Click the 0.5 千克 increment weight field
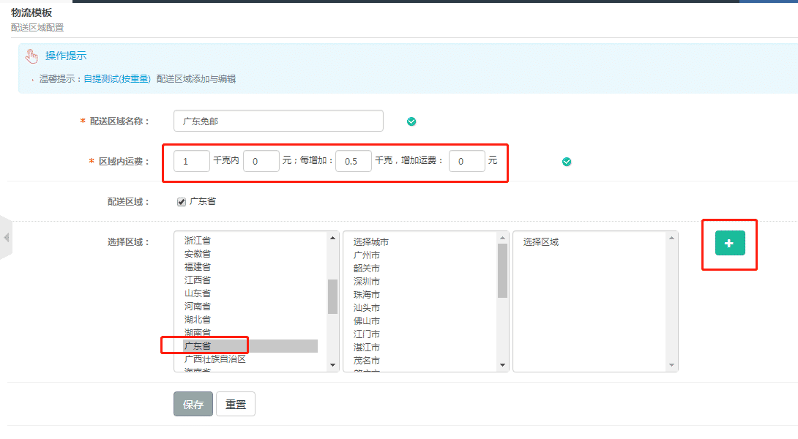Viewport: 798px width, 439px height. tap(354, 162)
